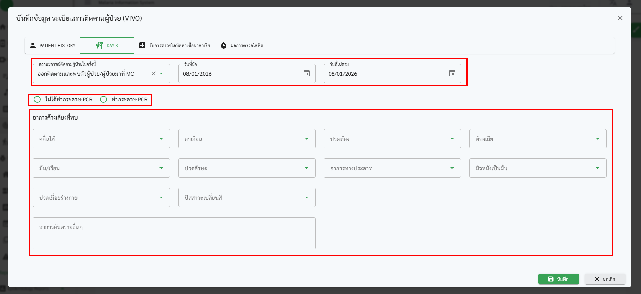This screenshot has width=641, height=294.
Task: Click the walking figure icon on Day 3 tab
Action: 99,45
